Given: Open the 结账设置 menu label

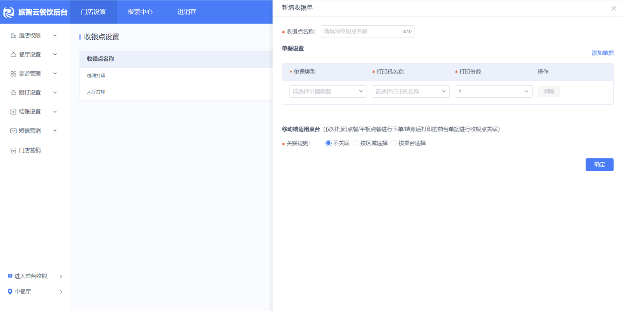Looking at the screenshot, I should pyautogui.click(x=30, y=112).
